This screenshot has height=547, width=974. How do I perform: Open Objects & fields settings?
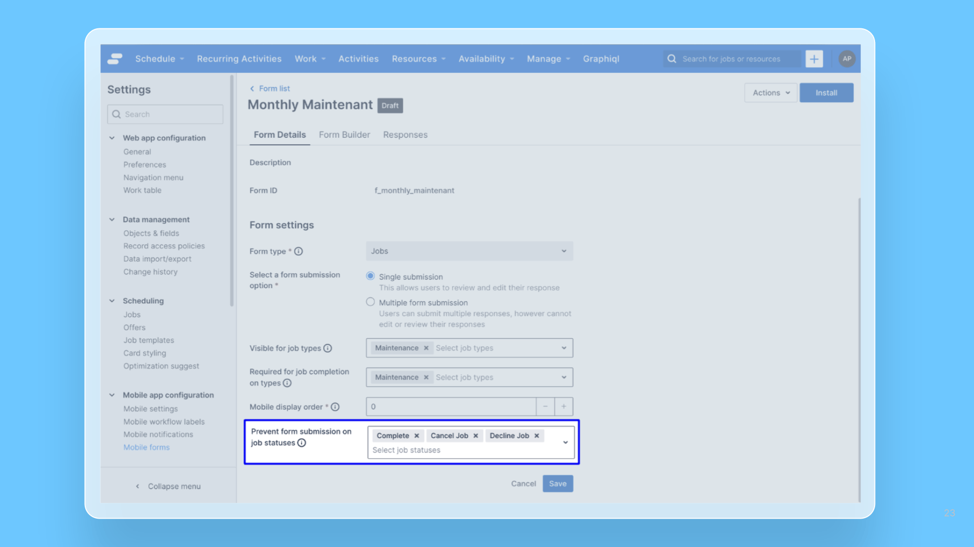[151, 233]
